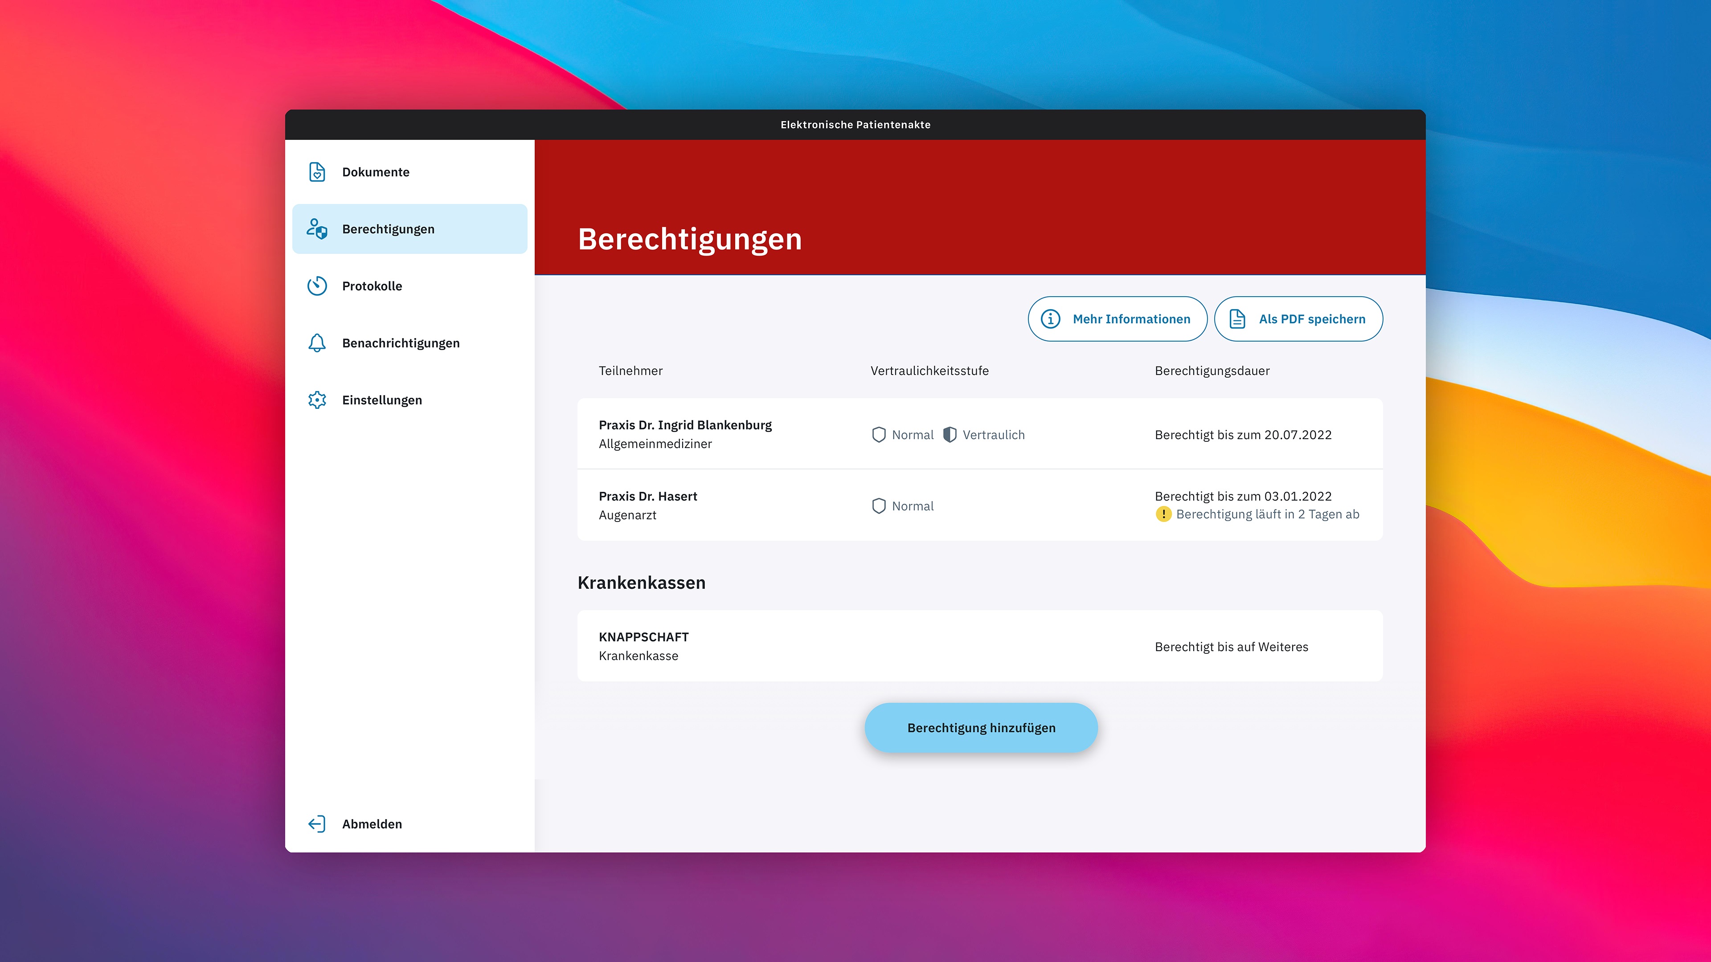1711x962 pixels.
Task: Open Protokolle via the clock icon
Action: pyautogui.click(x=317, y=285)
